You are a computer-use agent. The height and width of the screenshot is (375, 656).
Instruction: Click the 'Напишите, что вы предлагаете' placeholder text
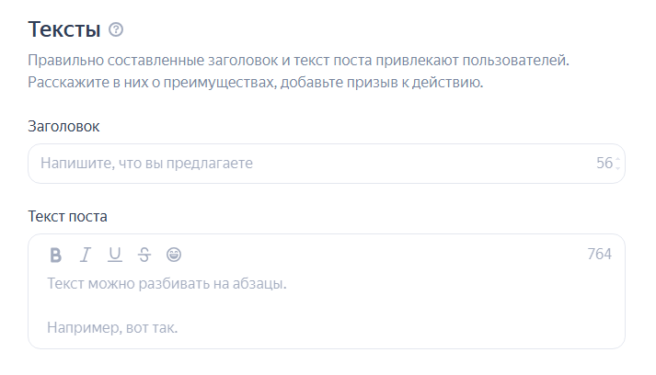(x=146, y=164)
